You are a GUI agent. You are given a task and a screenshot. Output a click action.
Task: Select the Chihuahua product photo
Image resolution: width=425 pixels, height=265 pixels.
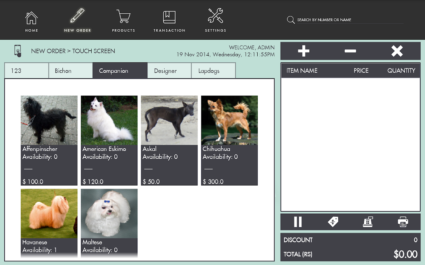click(229, 120)
